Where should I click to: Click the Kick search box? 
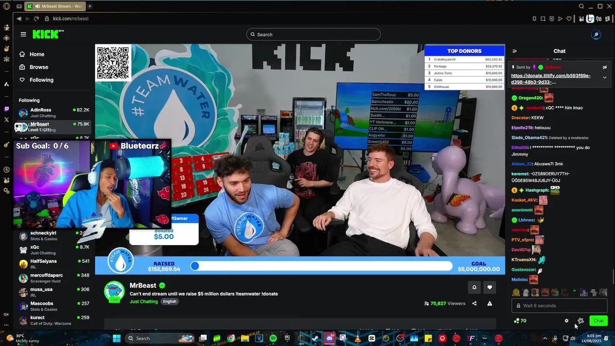coord(313,35)
